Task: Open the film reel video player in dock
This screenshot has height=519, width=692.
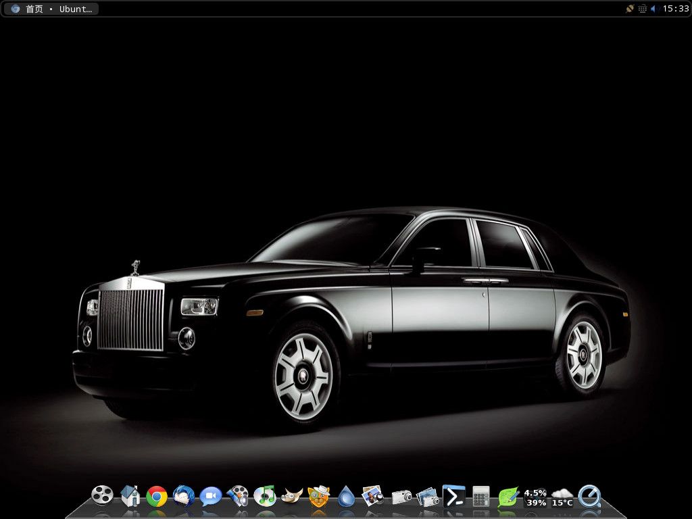Action: (103, 495)
